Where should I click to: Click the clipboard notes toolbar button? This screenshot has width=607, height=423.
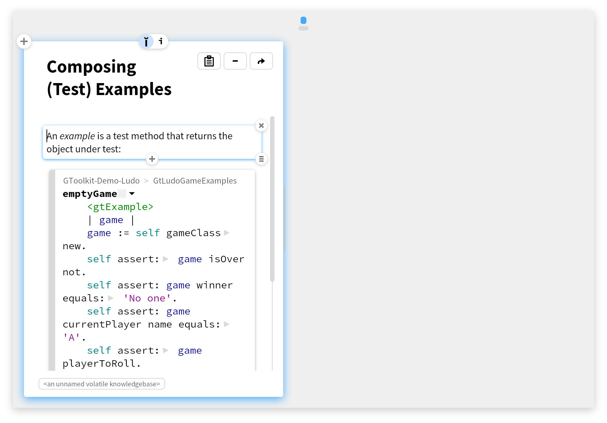(x=209, y=61)
